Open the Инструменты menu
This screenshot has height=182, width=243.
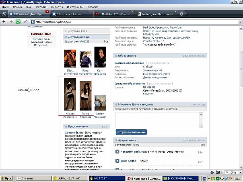tap(75, 7)
